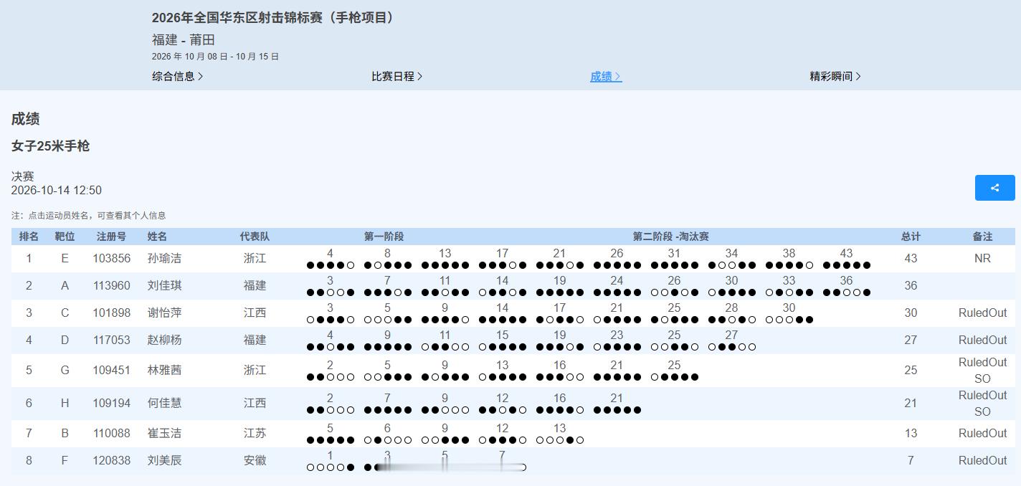Select registration number 117053

pyautogui.click(x=111, y=340)
